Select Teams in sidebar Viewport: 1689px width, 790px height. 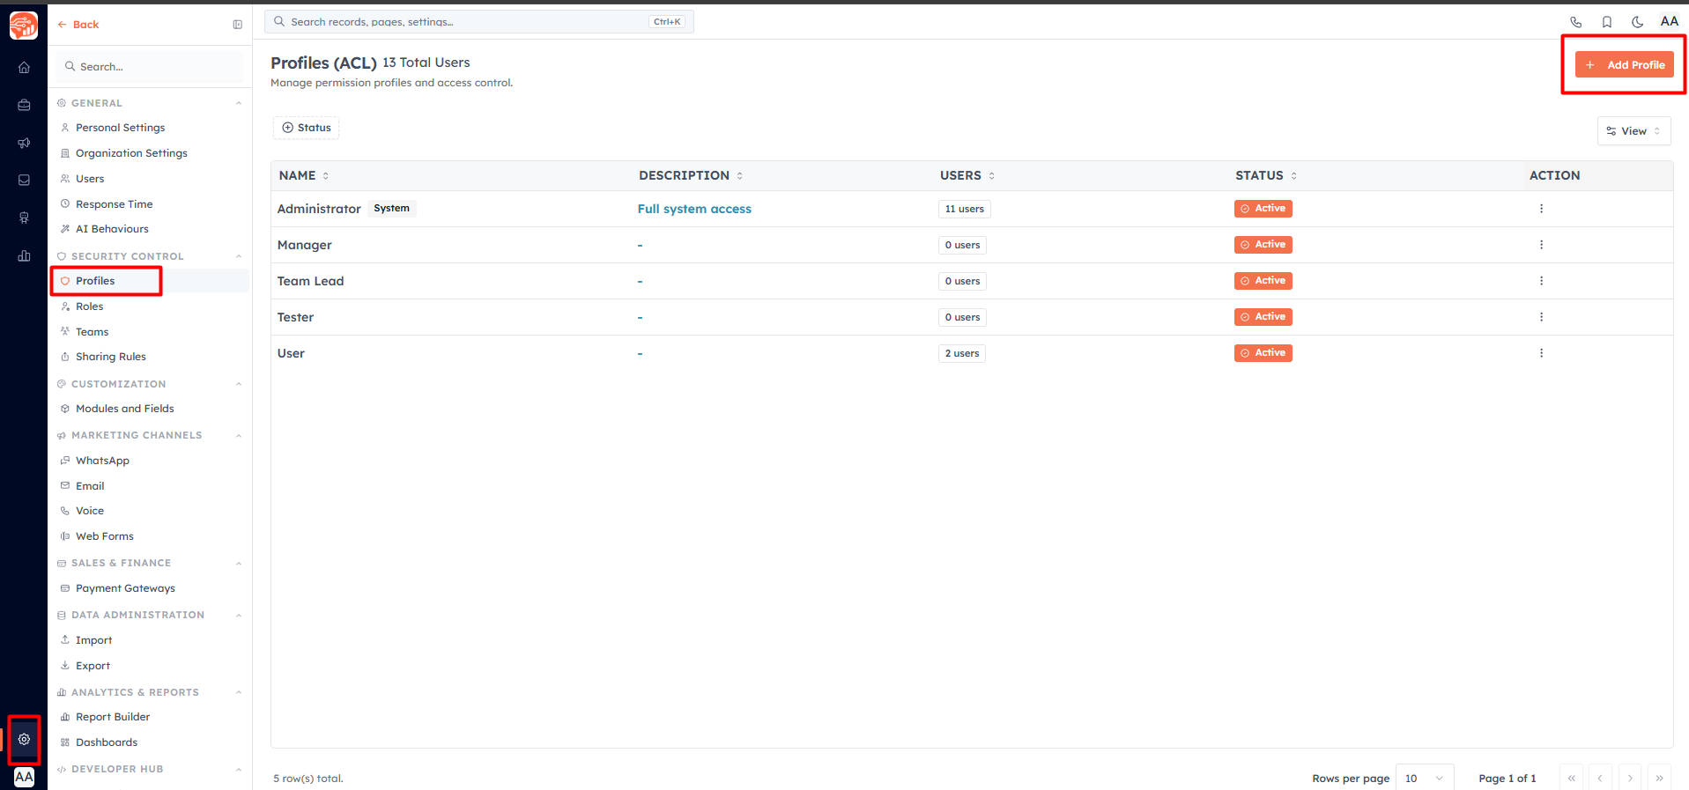click(92, 332)
